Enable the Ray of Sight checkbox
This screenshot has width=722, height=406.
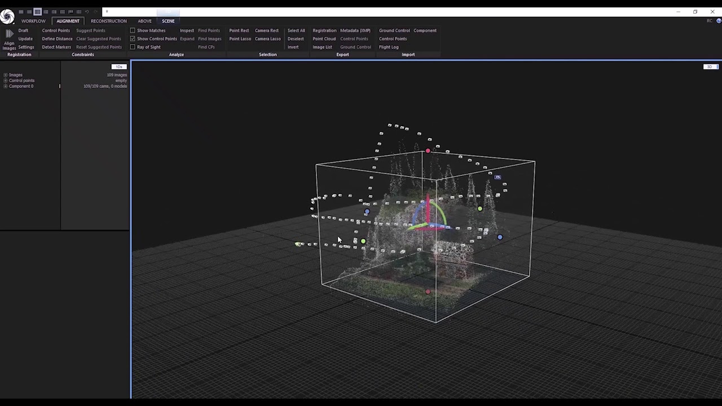pyautogui.click(x=133, y=47)
